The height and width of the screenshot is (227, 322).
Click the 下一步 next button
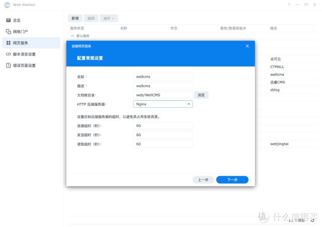(x=232, y=180)
